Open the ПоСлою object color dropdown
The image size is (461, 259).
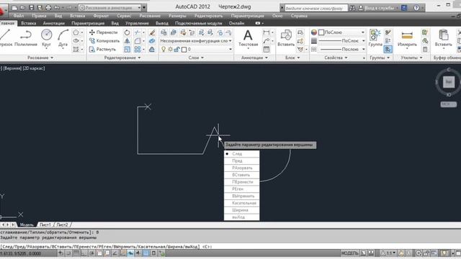tap(342, 32)
